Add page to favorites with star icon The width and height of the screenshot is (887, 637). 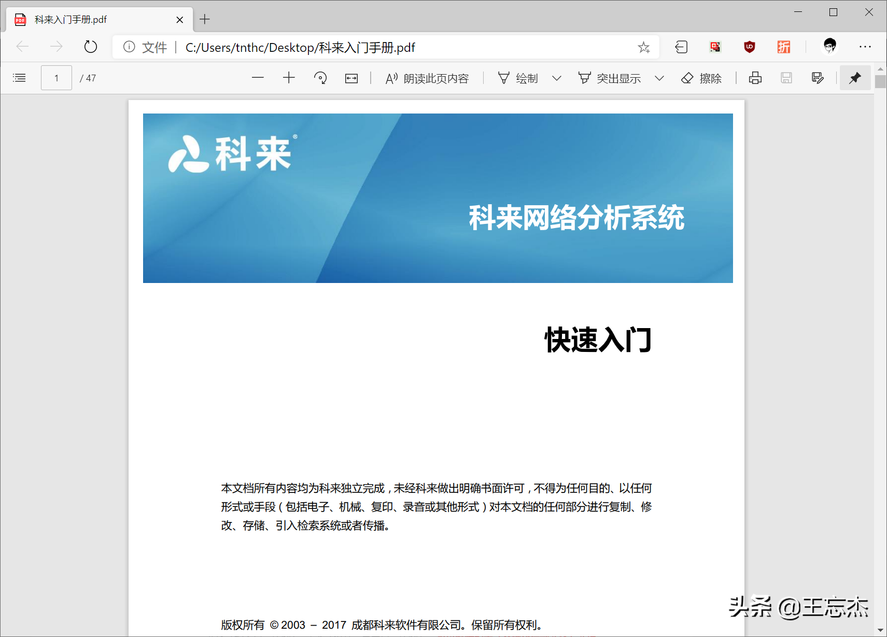coord(643,47)
